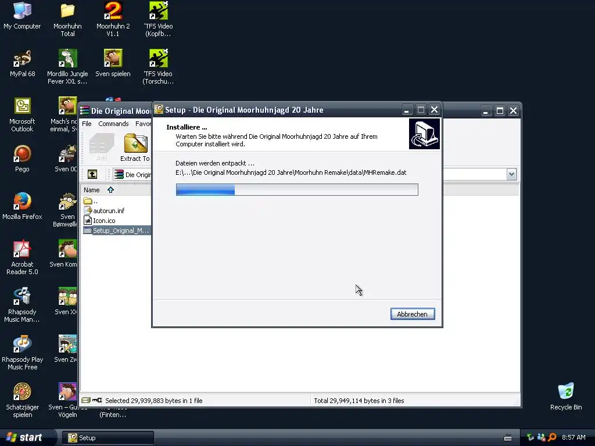This screenshot has width=595, height=446.
Task: Switch to Setup taskbar button
Action: point(107,438)
